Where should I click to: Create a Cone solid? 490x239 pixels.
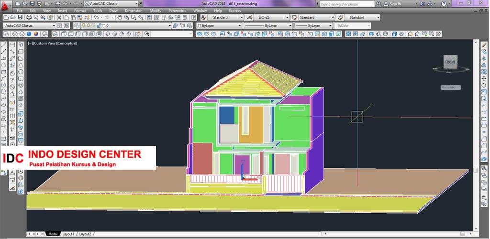(21, 65)
